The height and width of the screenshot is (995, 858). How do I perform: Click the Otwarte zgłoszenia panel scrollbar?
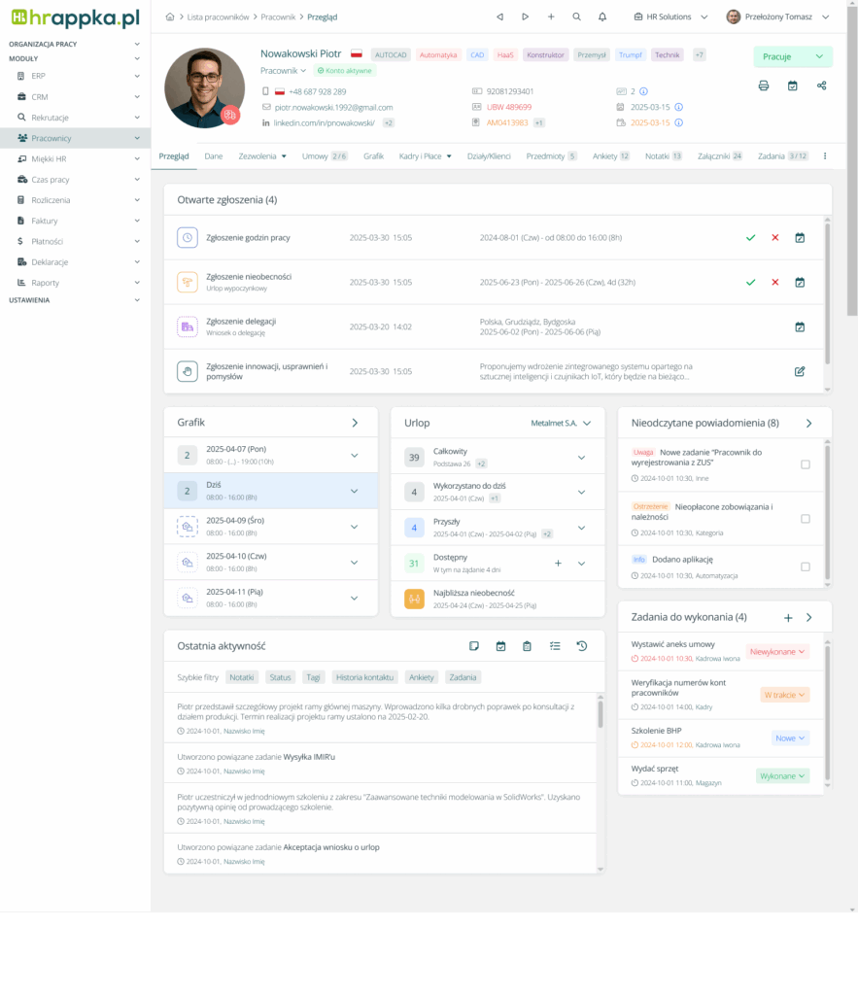(826, 292)
